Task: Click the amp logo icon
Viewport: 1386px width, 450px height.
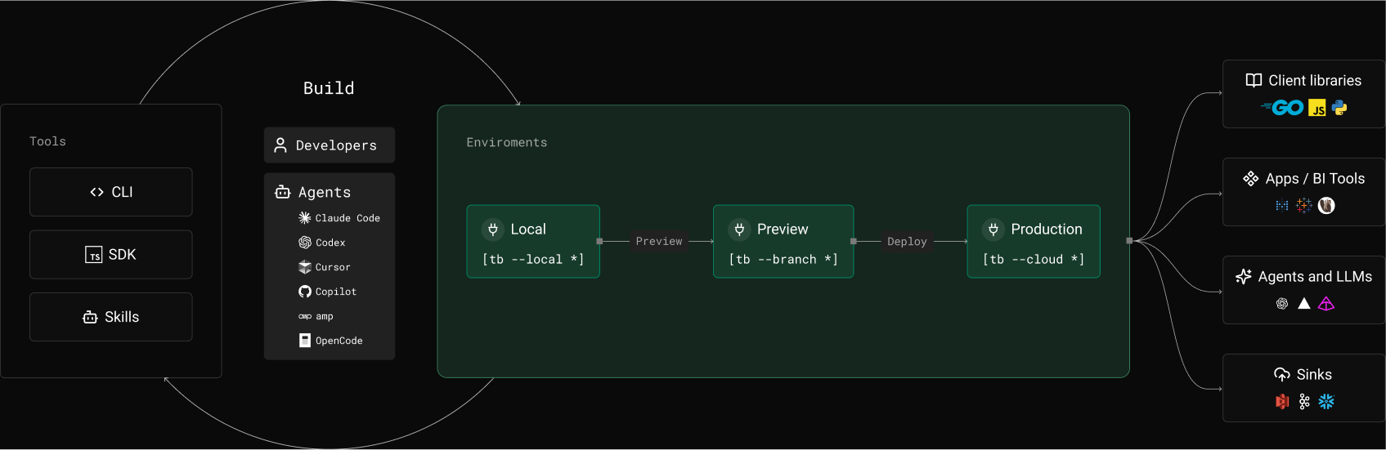Action: pyautogui.click(x=305, y=316)
